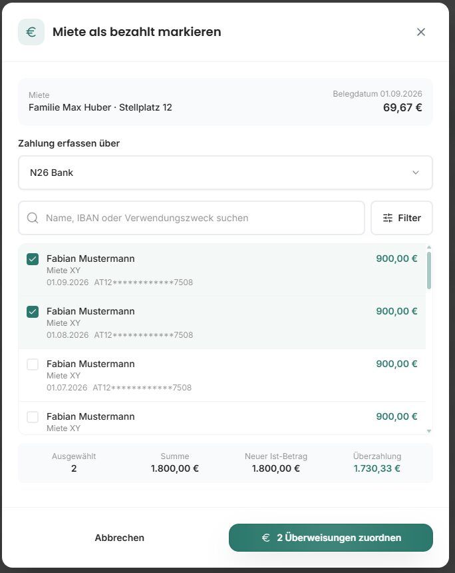Image resolution: width=455 pixels, height=573 pixels.
Task: Click Belegdatum 01.09.2026 label
Action: 377,94
